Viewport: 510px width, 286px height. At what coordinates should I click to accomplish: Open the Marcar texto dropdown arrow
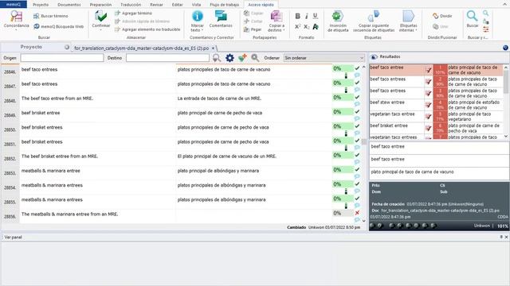coord(202,30)
